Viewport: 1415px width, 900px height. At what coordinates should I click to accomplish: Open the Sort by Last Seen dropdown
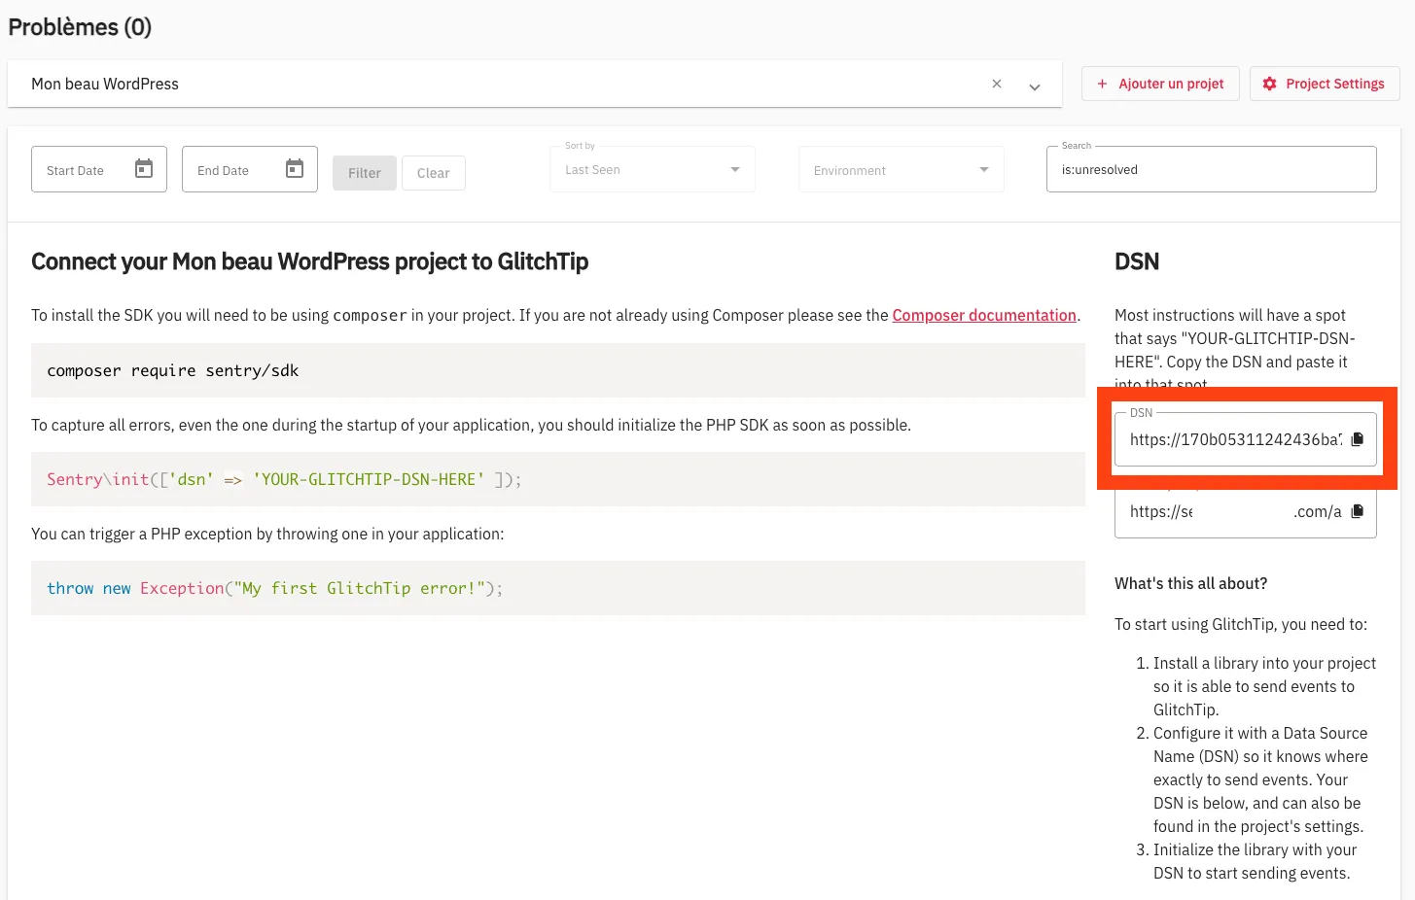[653, 169]
